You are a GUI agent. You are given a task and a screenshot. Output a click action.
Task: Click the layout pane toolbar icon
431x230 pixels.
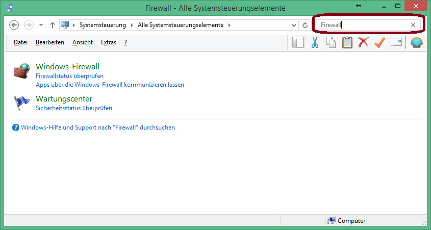298,43
